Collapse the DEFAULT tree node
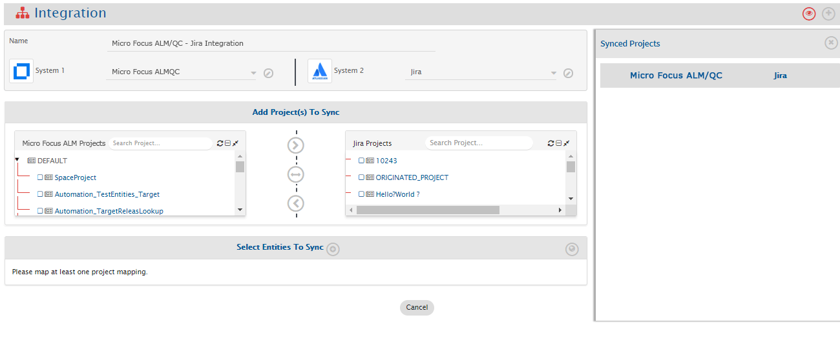The height and width of the screenshot is (342, 840). pyautogui.click(x=17, y=160)
